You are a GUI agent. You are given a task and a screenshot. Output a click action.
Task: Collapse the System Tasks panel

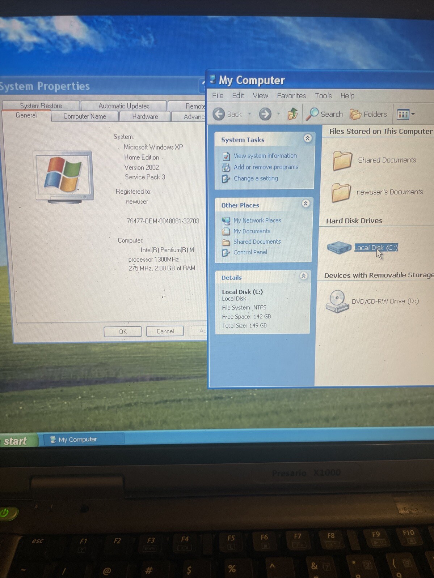307,138
